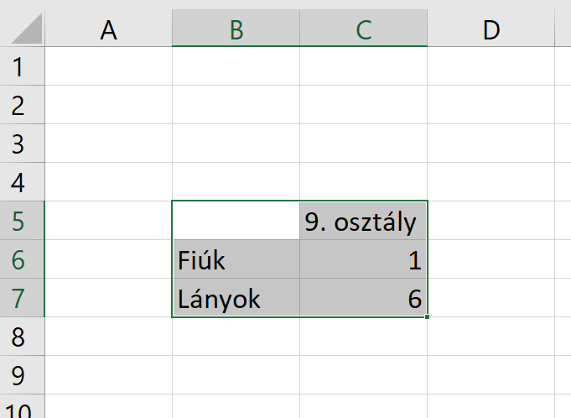
Task: Click the "Fiúk" cell
Action: click(236, 260)
